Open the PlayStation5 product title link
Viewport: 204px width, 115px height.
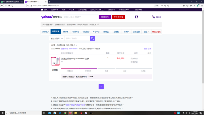[75, 58]
